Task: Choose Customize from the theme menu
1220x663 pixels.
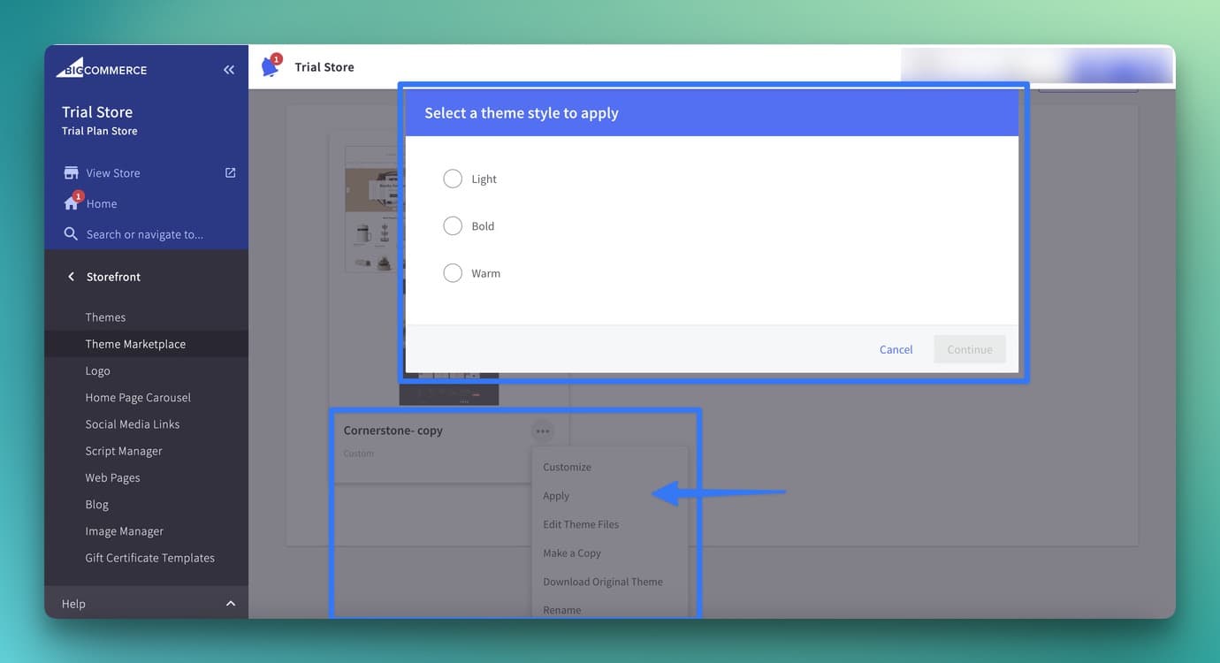Action: click(x=567, y=467)
